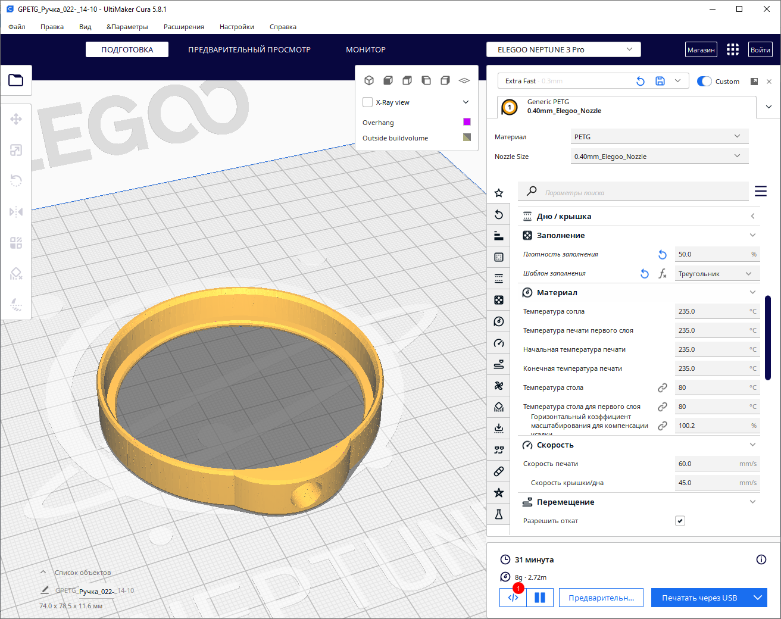Open the settings visibility hamburger menu
Screen dimensions: 781x619
coord(760,191)
